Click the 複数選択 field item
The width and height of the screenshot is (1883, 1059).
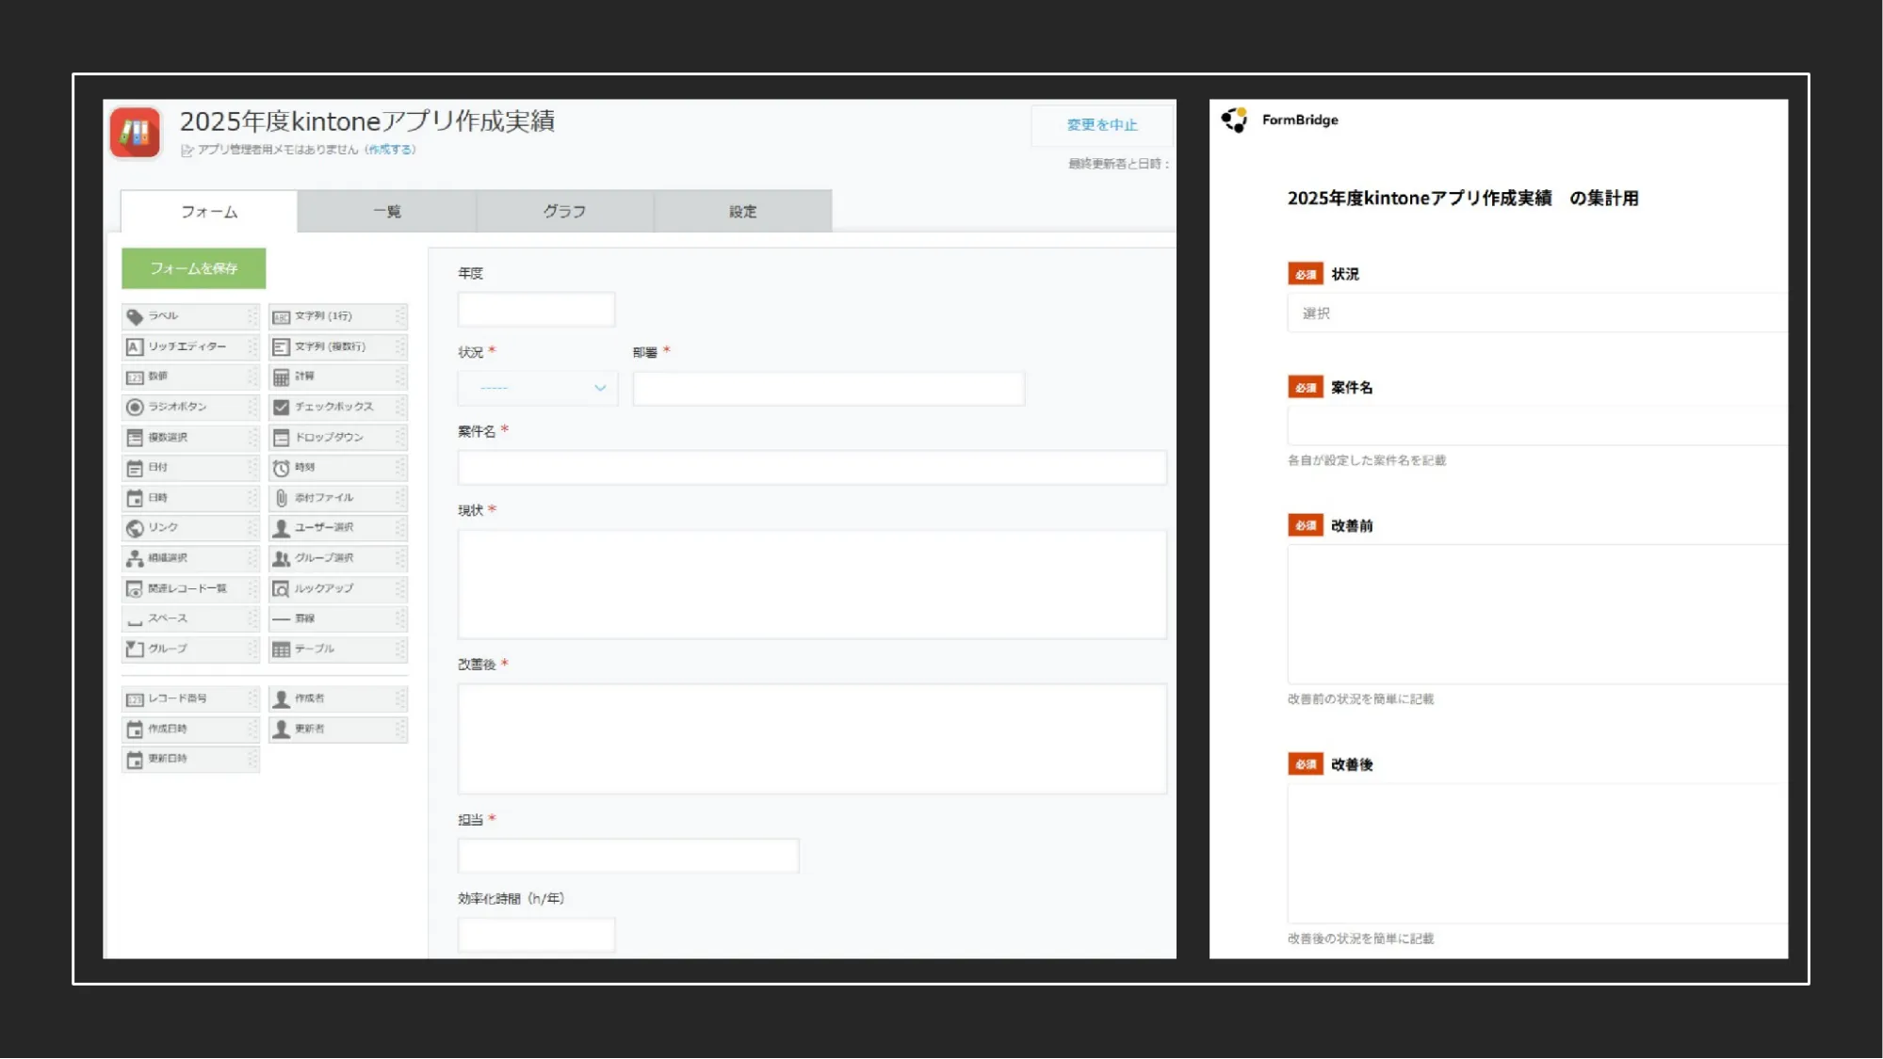click(x=190, y=437)
